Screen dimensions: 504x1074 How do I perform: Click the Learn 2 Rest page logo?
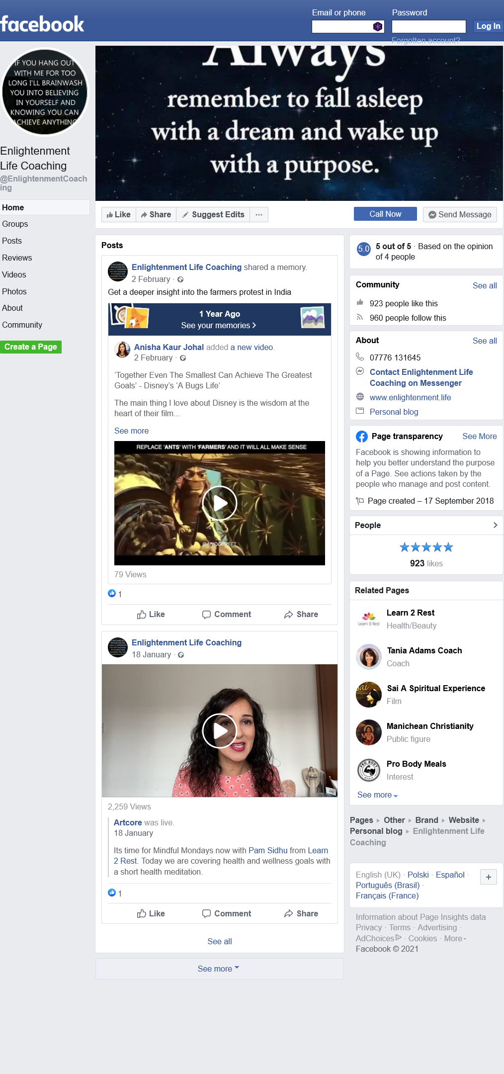[x=368, y=619]
